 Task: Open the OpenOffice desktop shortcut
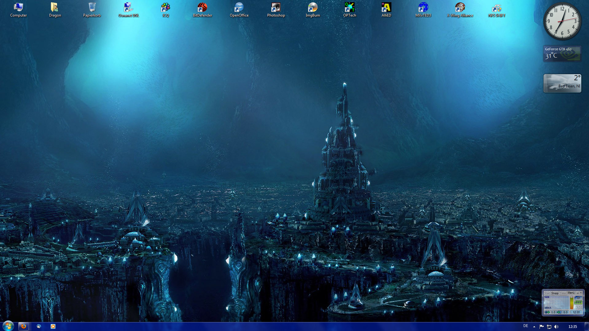239,10
